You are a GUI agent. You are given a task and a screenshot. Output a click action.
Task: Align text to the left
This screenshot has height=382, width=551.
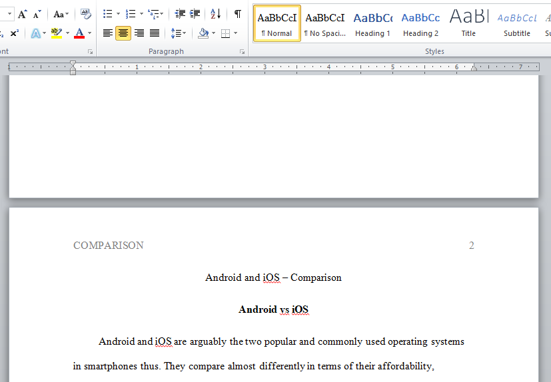click(x=107, y=33)
